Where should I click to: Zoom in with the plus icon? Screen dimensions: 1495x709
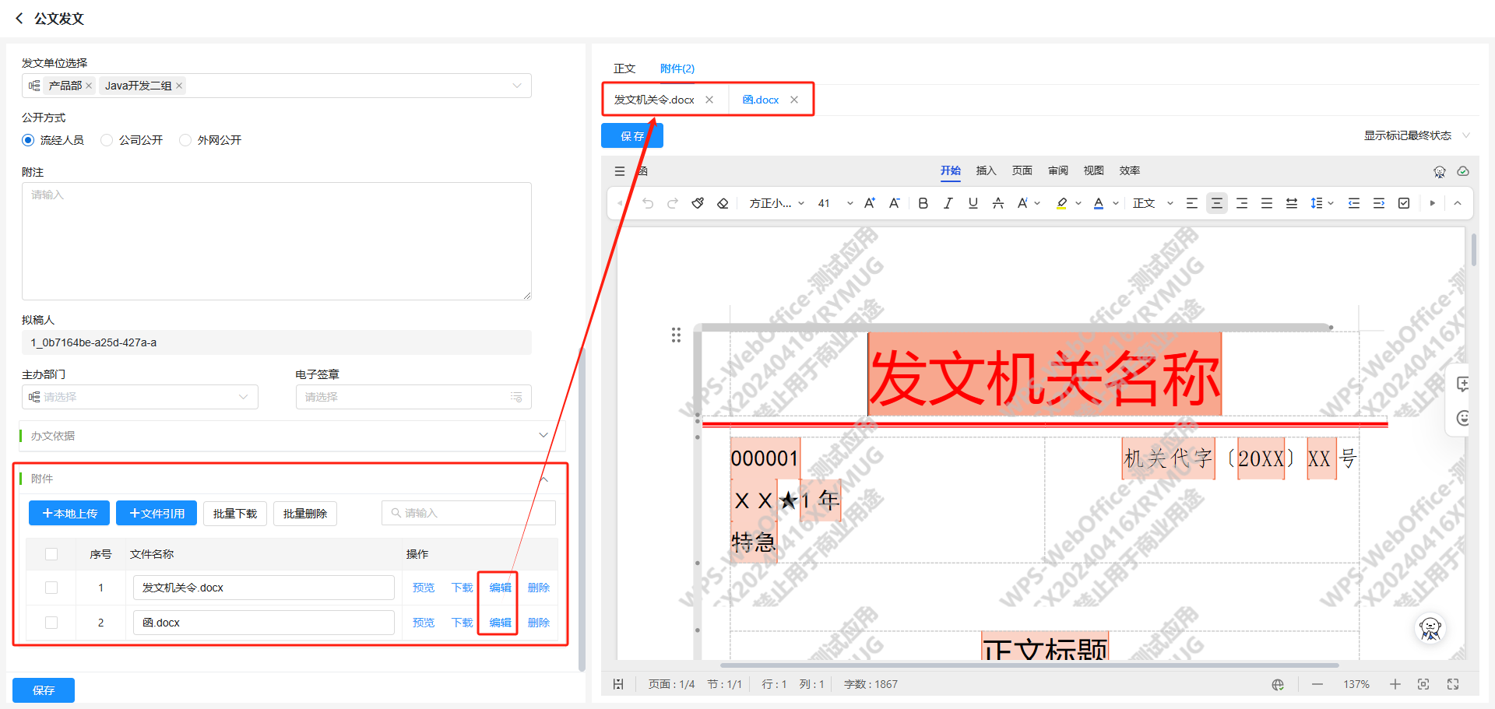(x=1395, y=684)
